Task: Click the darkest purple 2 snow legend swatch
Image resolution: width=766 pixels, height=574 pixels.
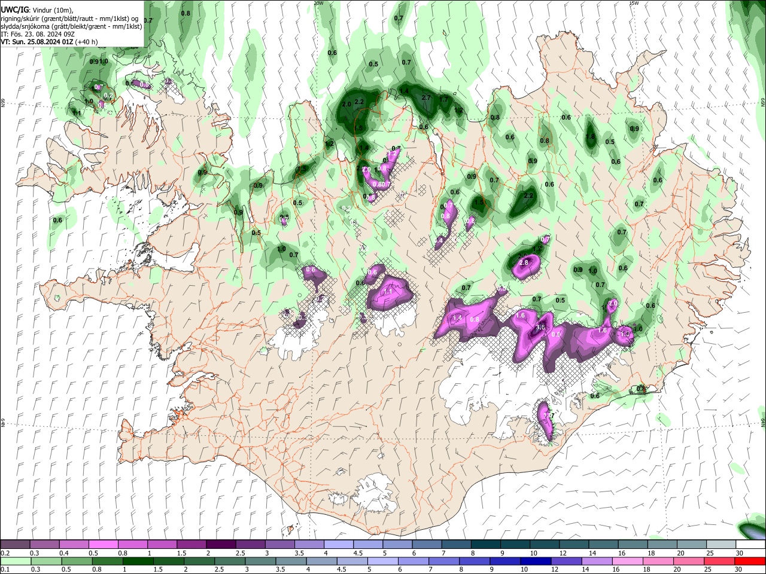Action: tap(220, 544)
